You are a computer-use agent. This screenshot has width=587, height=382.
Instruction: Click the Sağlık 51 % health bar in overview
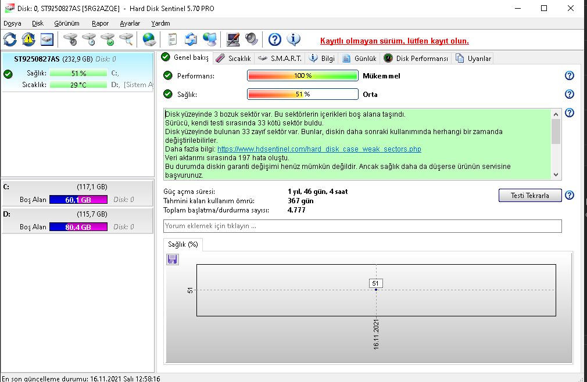point(302,94)
